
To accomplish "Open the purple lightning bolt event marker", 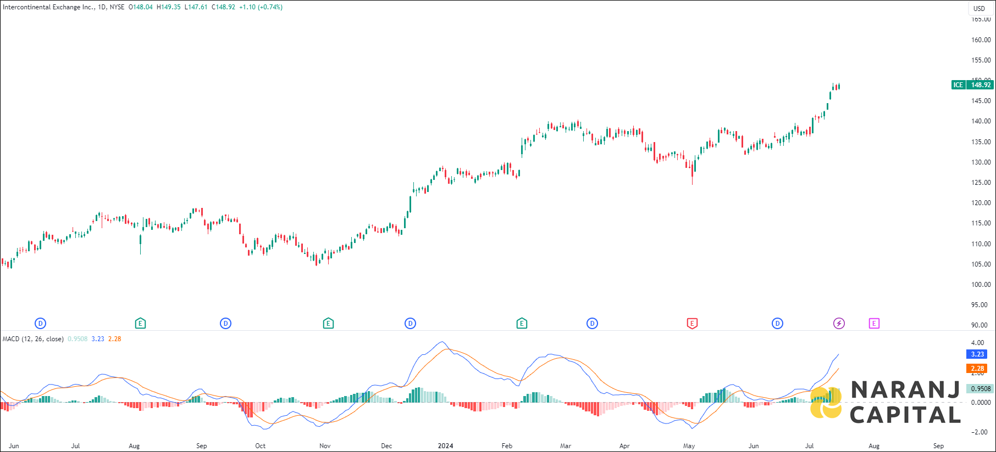I will [x=839, y=324].
